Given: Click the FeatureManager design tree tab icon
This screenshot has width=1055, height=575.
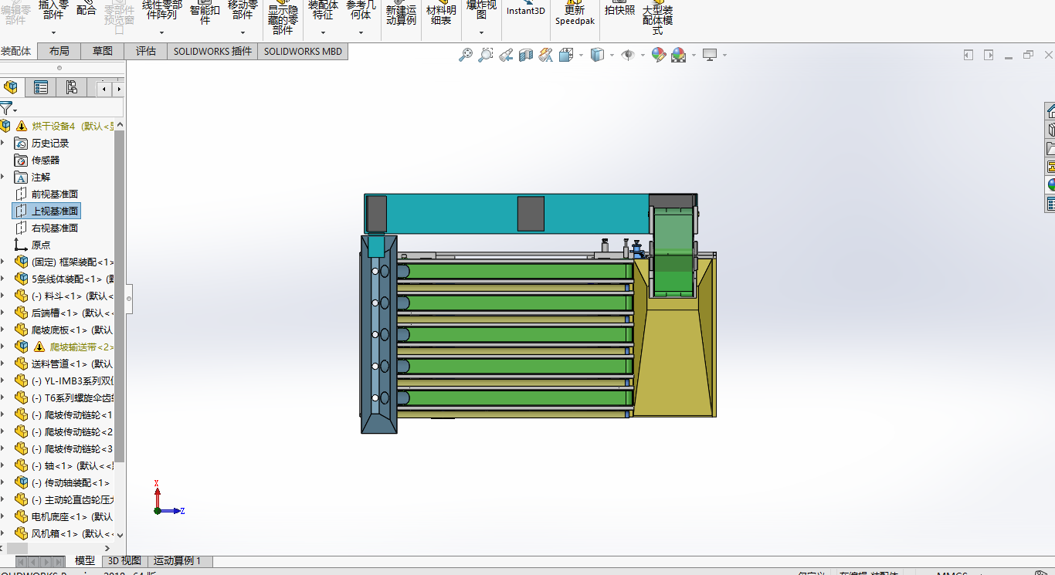Looking at the screenshot, I should click(11, 88).
